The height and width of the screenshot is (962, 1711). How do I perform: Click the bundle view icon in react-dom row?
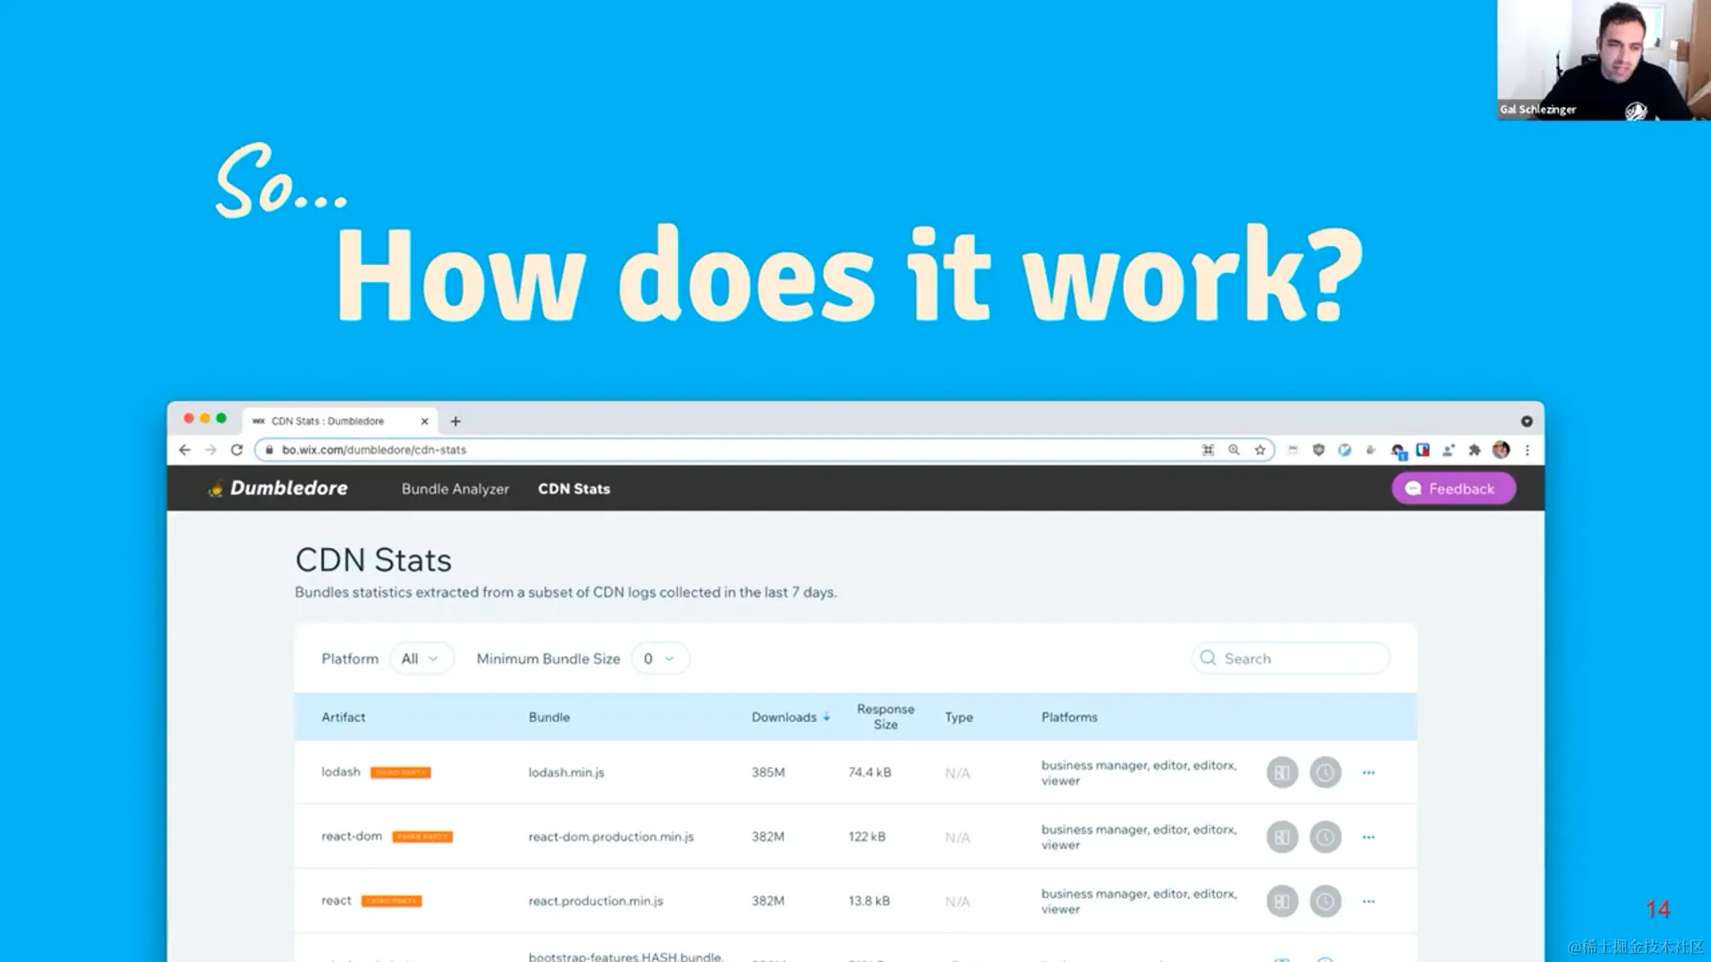tap(1282, 837)
